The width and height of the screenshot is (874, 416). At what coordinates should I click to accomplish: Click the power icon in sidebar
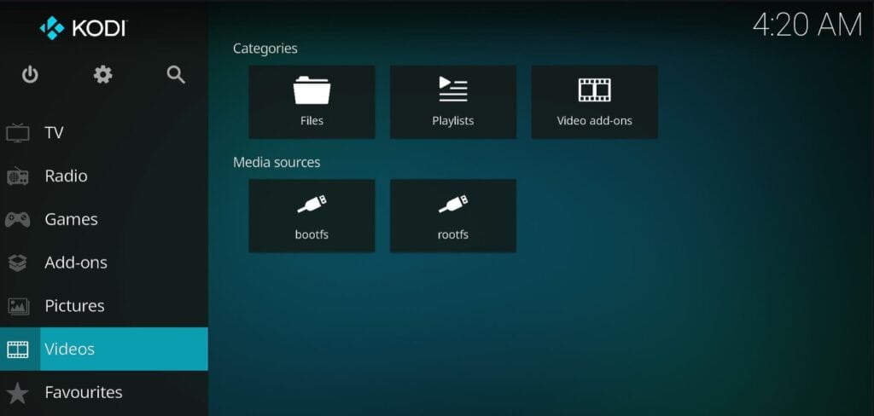click(30, 75)
